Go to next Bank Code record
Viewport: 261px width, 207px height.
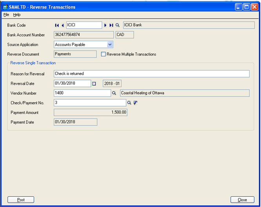(x=105, y=25)
